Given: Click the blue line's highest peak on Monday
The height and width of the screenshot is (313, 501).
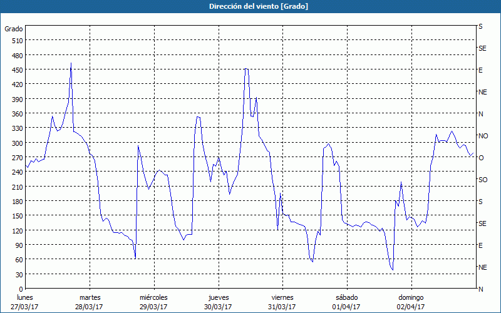Looking at the screenshot, I should point(71,63).
